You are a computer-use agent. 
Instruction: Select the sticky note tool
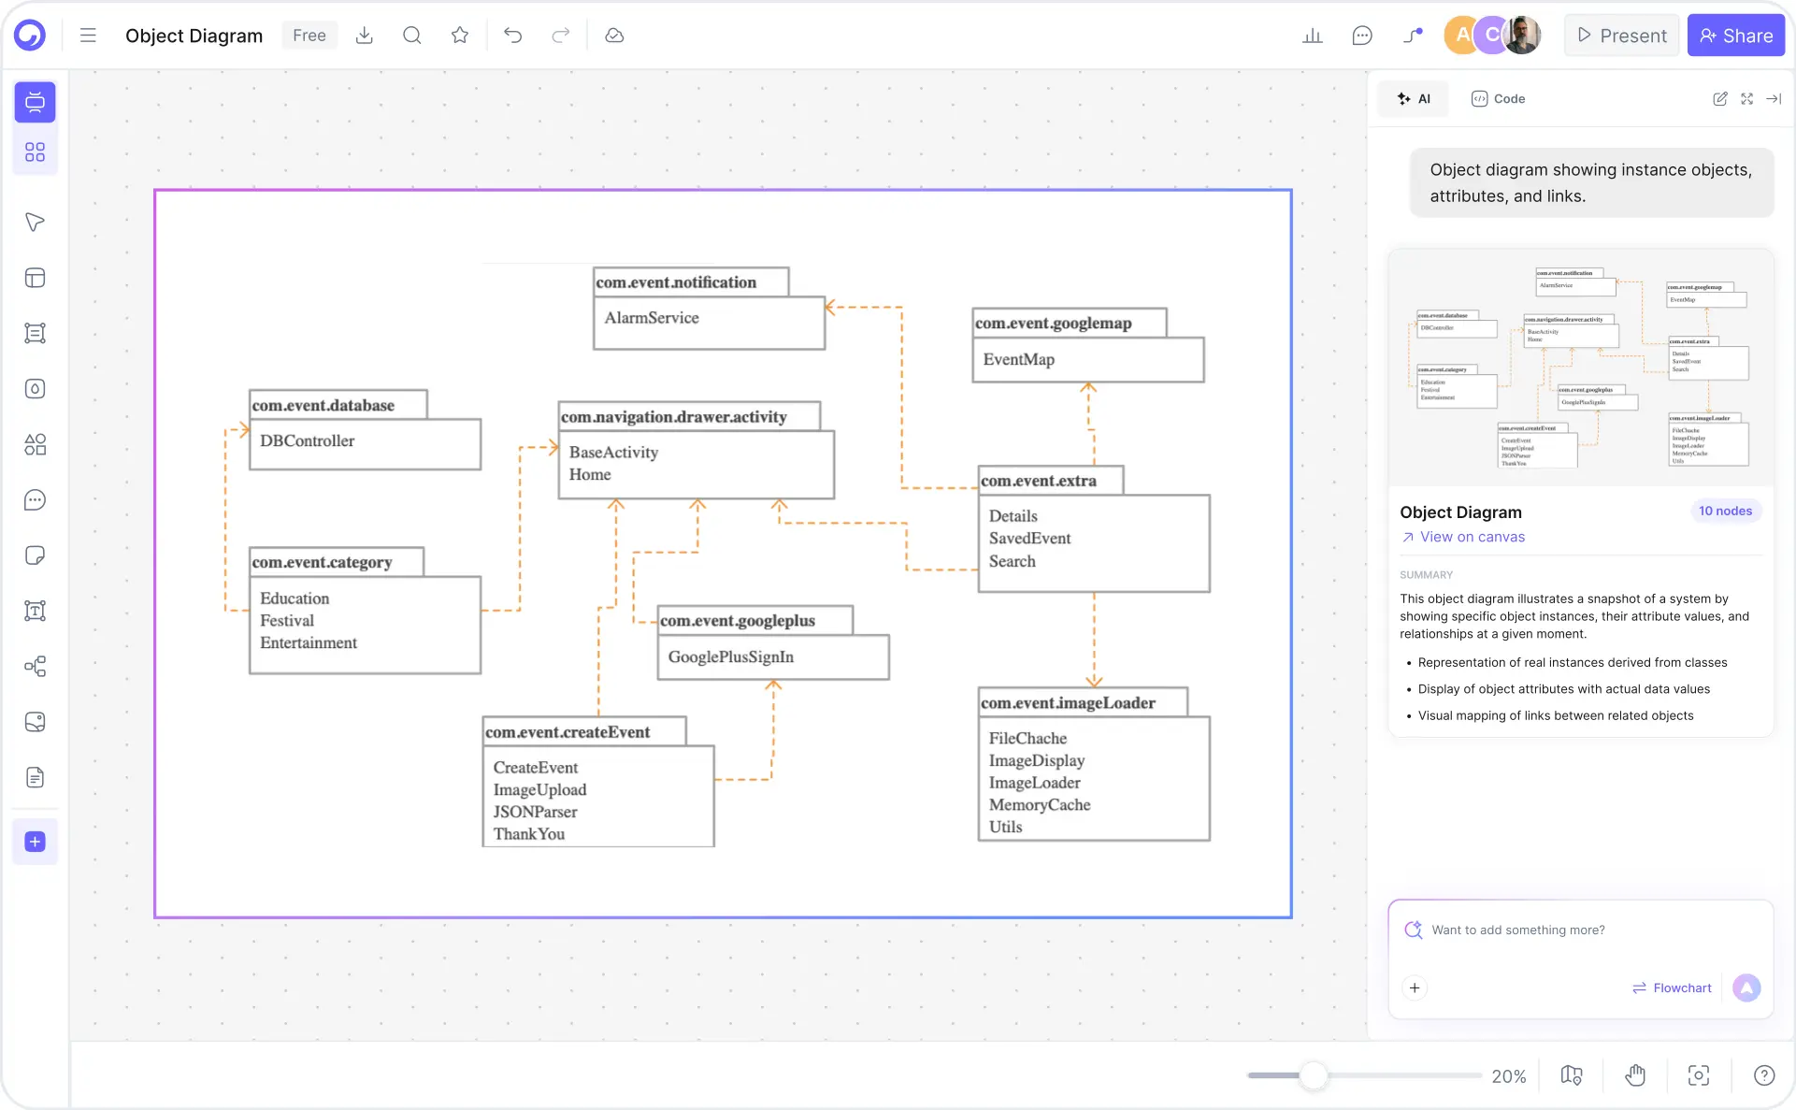coord(35,555)
